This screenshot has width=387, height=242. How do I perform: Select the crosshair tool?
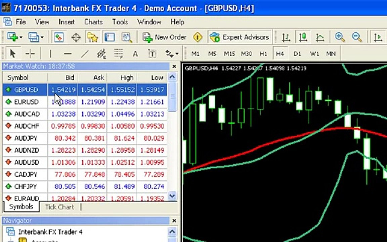tap(30, 53)
